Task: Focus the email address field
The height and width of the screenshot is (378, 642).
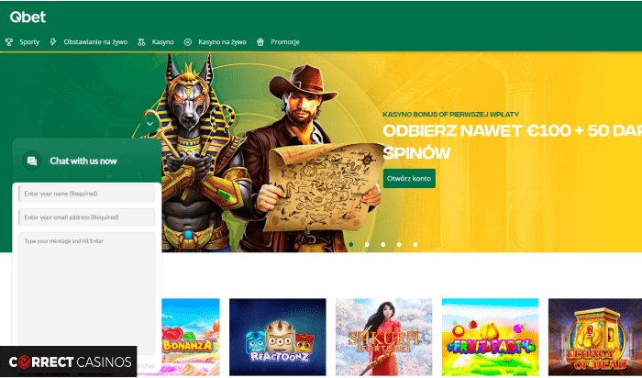Action: pos(87,217)
